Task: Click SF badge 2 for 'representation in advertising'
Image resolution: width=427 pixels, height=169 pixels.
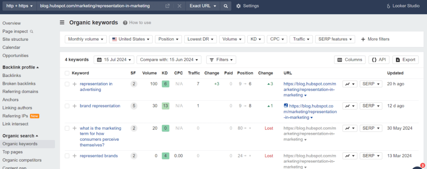Action: click(x=134, y=84)
